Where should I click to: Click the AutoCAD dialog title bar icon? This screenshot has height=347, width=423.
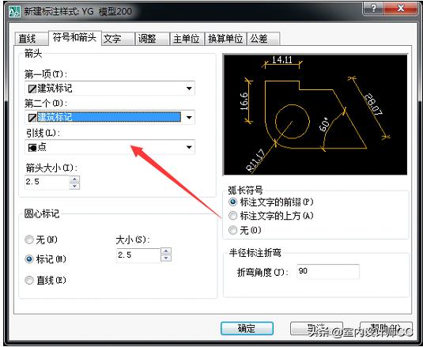click(14, 12)
